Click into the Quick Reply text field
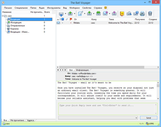Image resolution: width=161 pixels, height=127 pixels. [107, 108]
